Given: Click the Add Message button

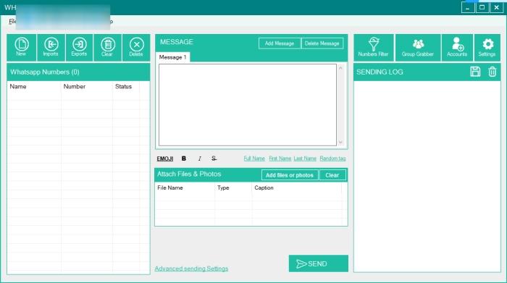Looking at the screenshot, I should pos(280,43).
